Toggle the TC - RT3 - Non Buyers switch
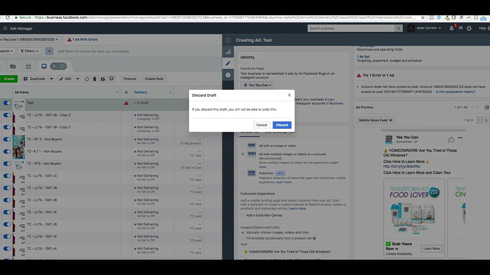Image resolution: width=490 pixels, height=275 pixels. point(7,163)
